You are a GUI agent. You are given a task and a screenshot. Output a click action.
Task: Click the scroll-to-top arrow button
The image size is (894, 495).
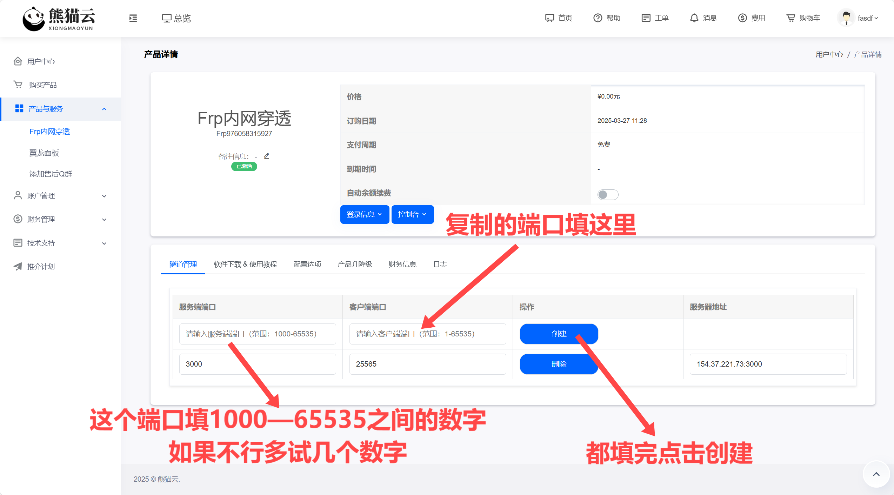[876, 474]
